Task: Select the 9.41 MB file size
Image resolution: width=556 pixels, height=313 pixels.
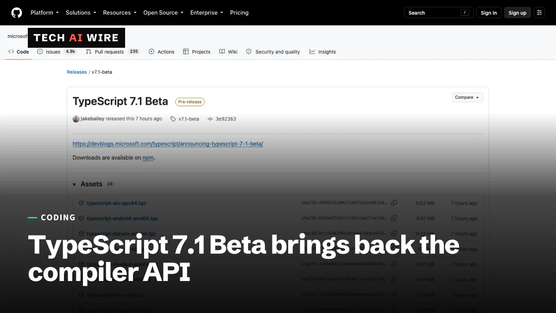Action: click(x=425, y=218)
